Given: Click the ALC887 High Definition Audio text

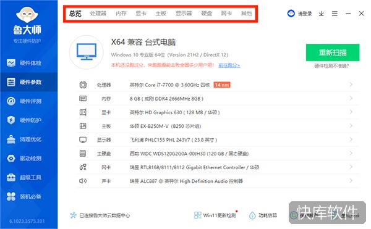Looking at the screenshot, I should [186, 181].
